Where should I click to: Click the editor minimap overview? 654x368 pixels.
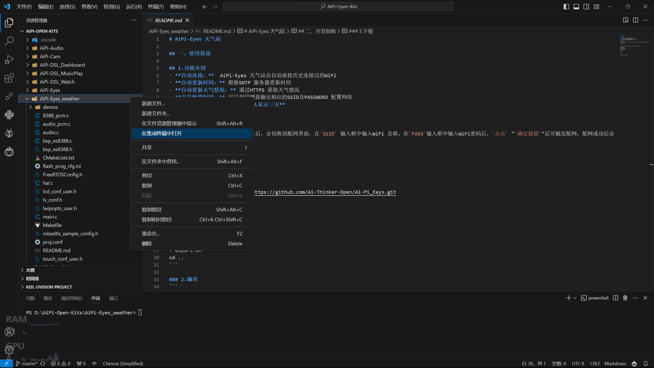coord(635,45)
